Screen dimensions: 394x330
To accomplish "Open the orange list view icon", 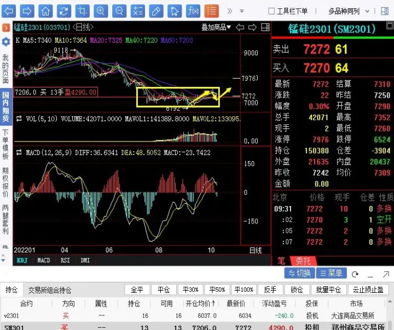I will 211,11.
